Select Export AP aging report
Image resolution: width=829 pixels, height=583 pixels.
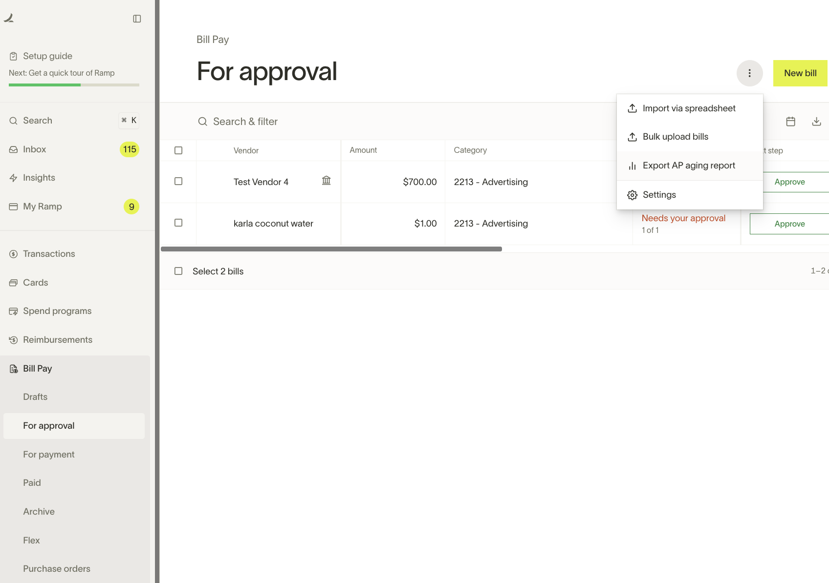pyautogui.click(x=689, y=166)
